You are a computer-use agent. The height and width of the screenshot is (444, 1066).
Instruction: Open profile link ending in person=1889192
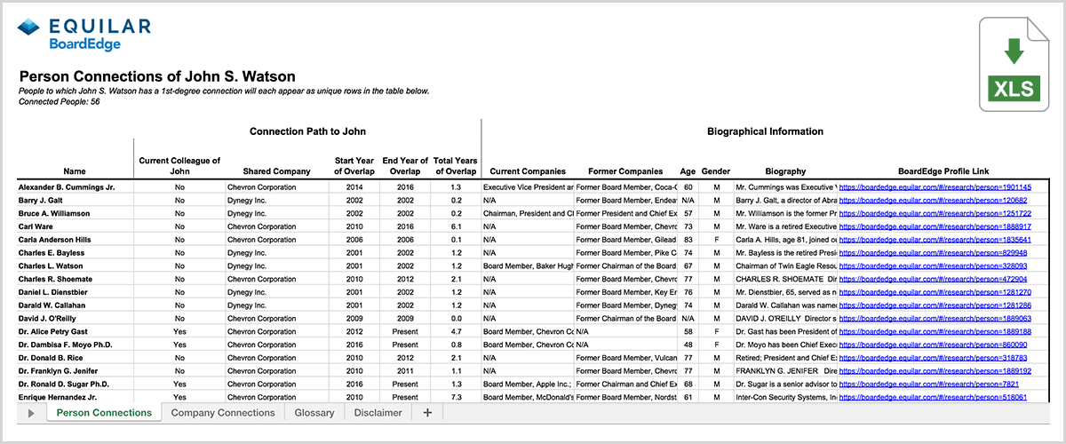tap(935, 370)
